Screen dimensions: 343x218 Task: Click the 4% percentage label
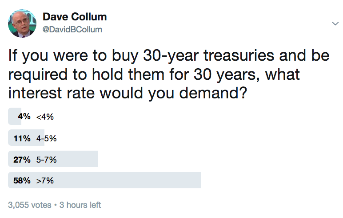tap(24, 117)
